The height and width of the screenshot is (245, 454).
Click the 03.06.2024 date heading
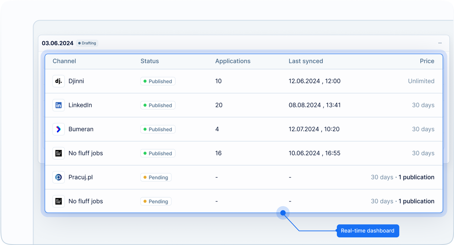point(57,43)
